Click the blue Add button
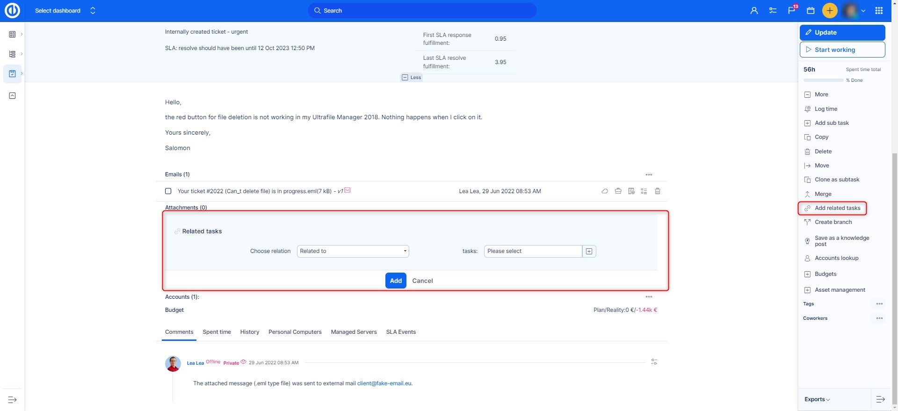Viewport: 898px width, 411px height. (x=396, y=281)
